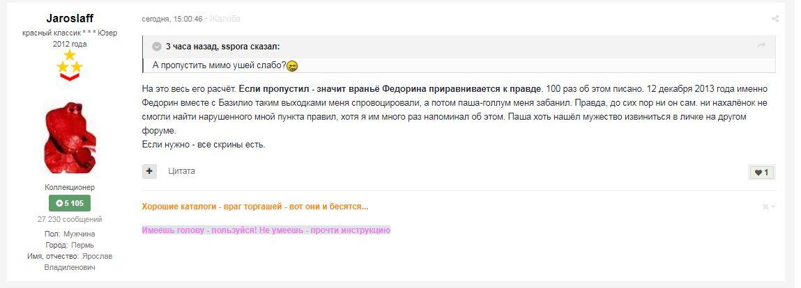The width and height of the screenshot is (801, 288).
Task: Jump to the quoted post via the arrow icon
Action: (761, 45)
